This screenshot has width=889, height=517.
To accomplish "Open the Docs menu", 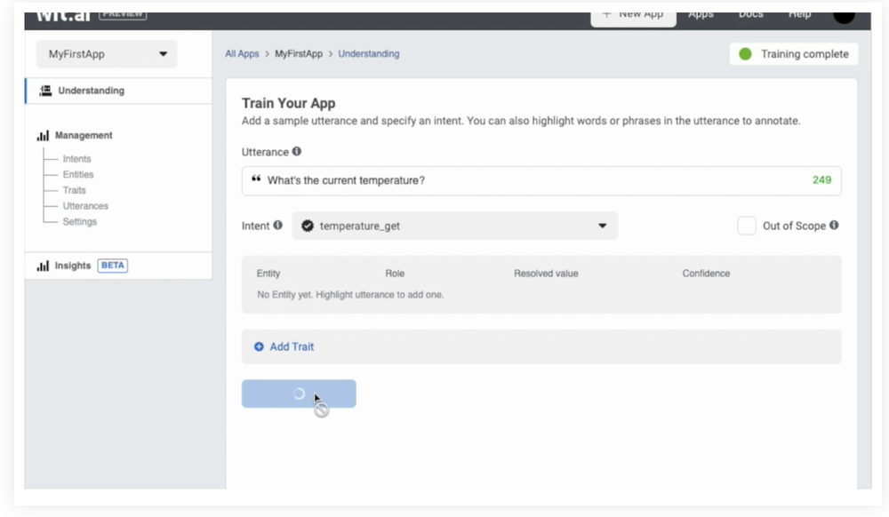I will 749,14.
